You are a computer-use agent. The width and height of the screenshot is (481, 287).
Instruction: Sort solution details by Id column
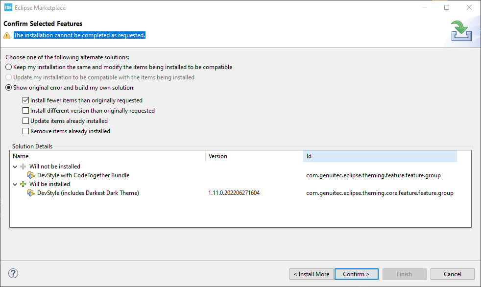point(380,156)
